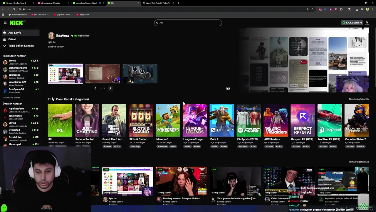Open Takip Edilen Kanallar in sidebar
Viewport: 376px width, 212px height.
(x=21, y=46)
